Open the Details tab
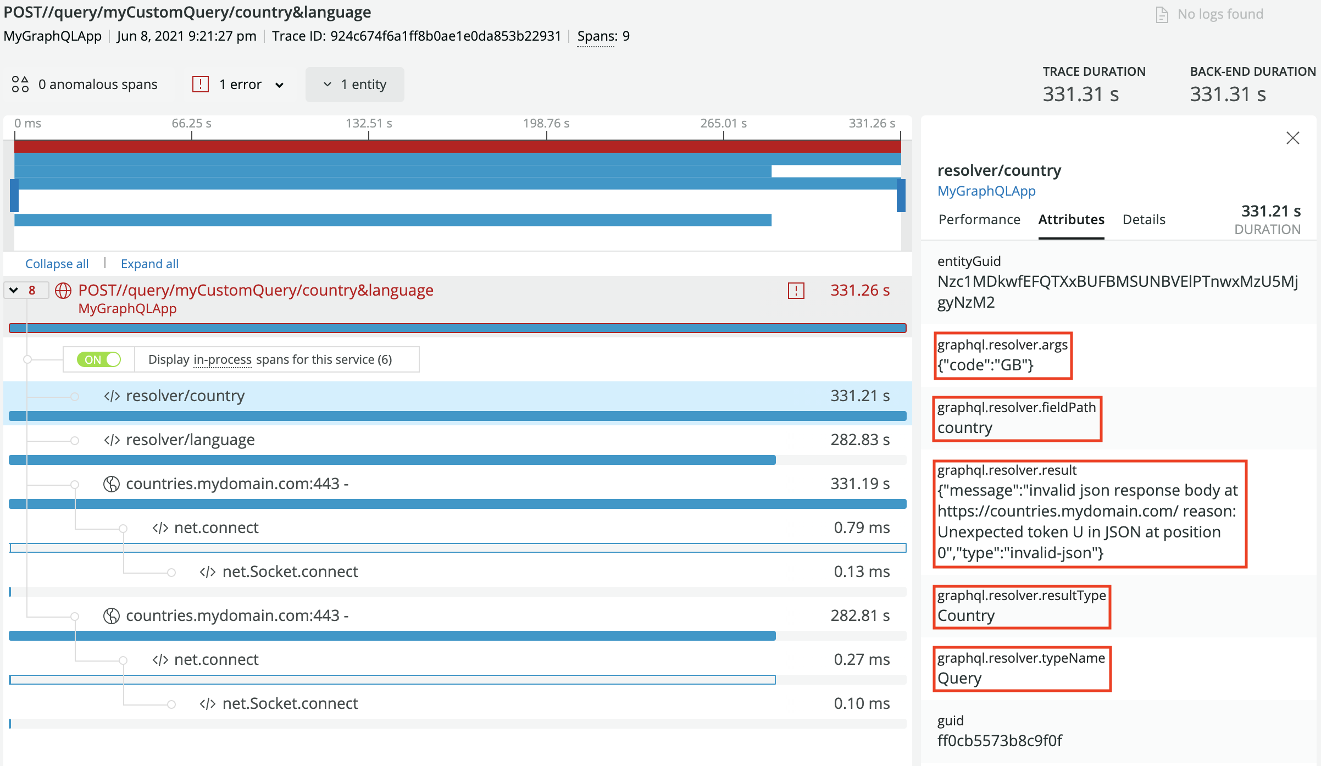The image size is (1321, 766). 1144,220
